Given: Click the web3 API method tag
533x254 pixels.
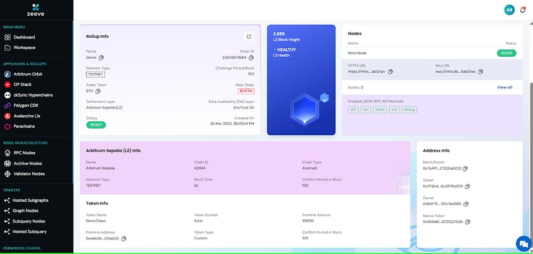Looking at the screenshot, I should 379,110.
